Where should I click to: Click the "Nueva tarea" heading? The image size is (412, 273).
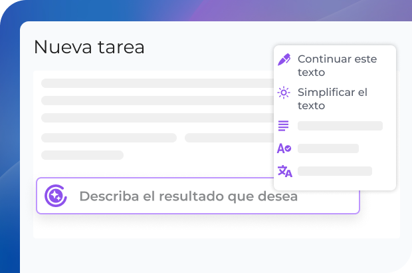[x=89, y=47]
